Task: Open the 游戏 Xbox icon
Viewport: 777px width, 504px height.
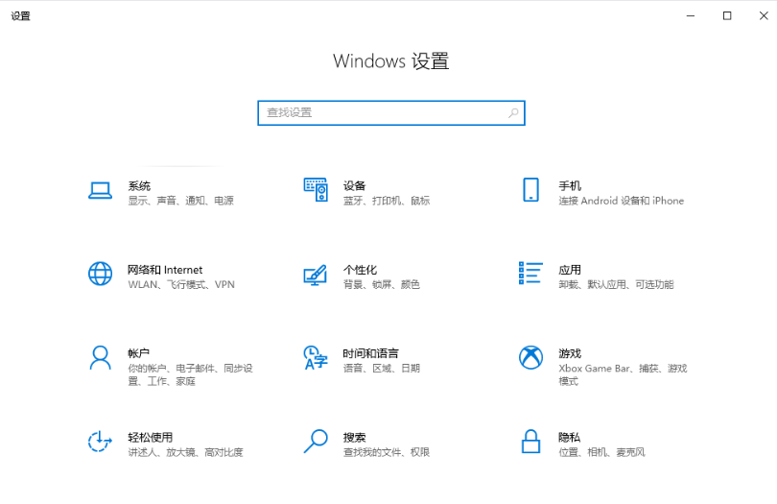Action: pos(530,358)
